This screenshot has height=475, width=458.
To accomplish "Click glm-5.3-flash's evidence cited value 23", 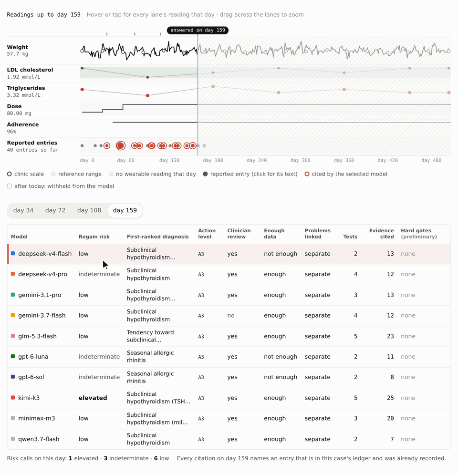I will [390, 336].
